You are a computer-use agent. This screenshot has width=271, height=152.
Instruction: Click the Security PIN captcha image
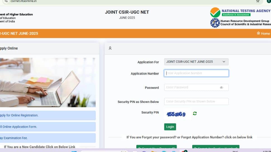(x=176, y=114)
